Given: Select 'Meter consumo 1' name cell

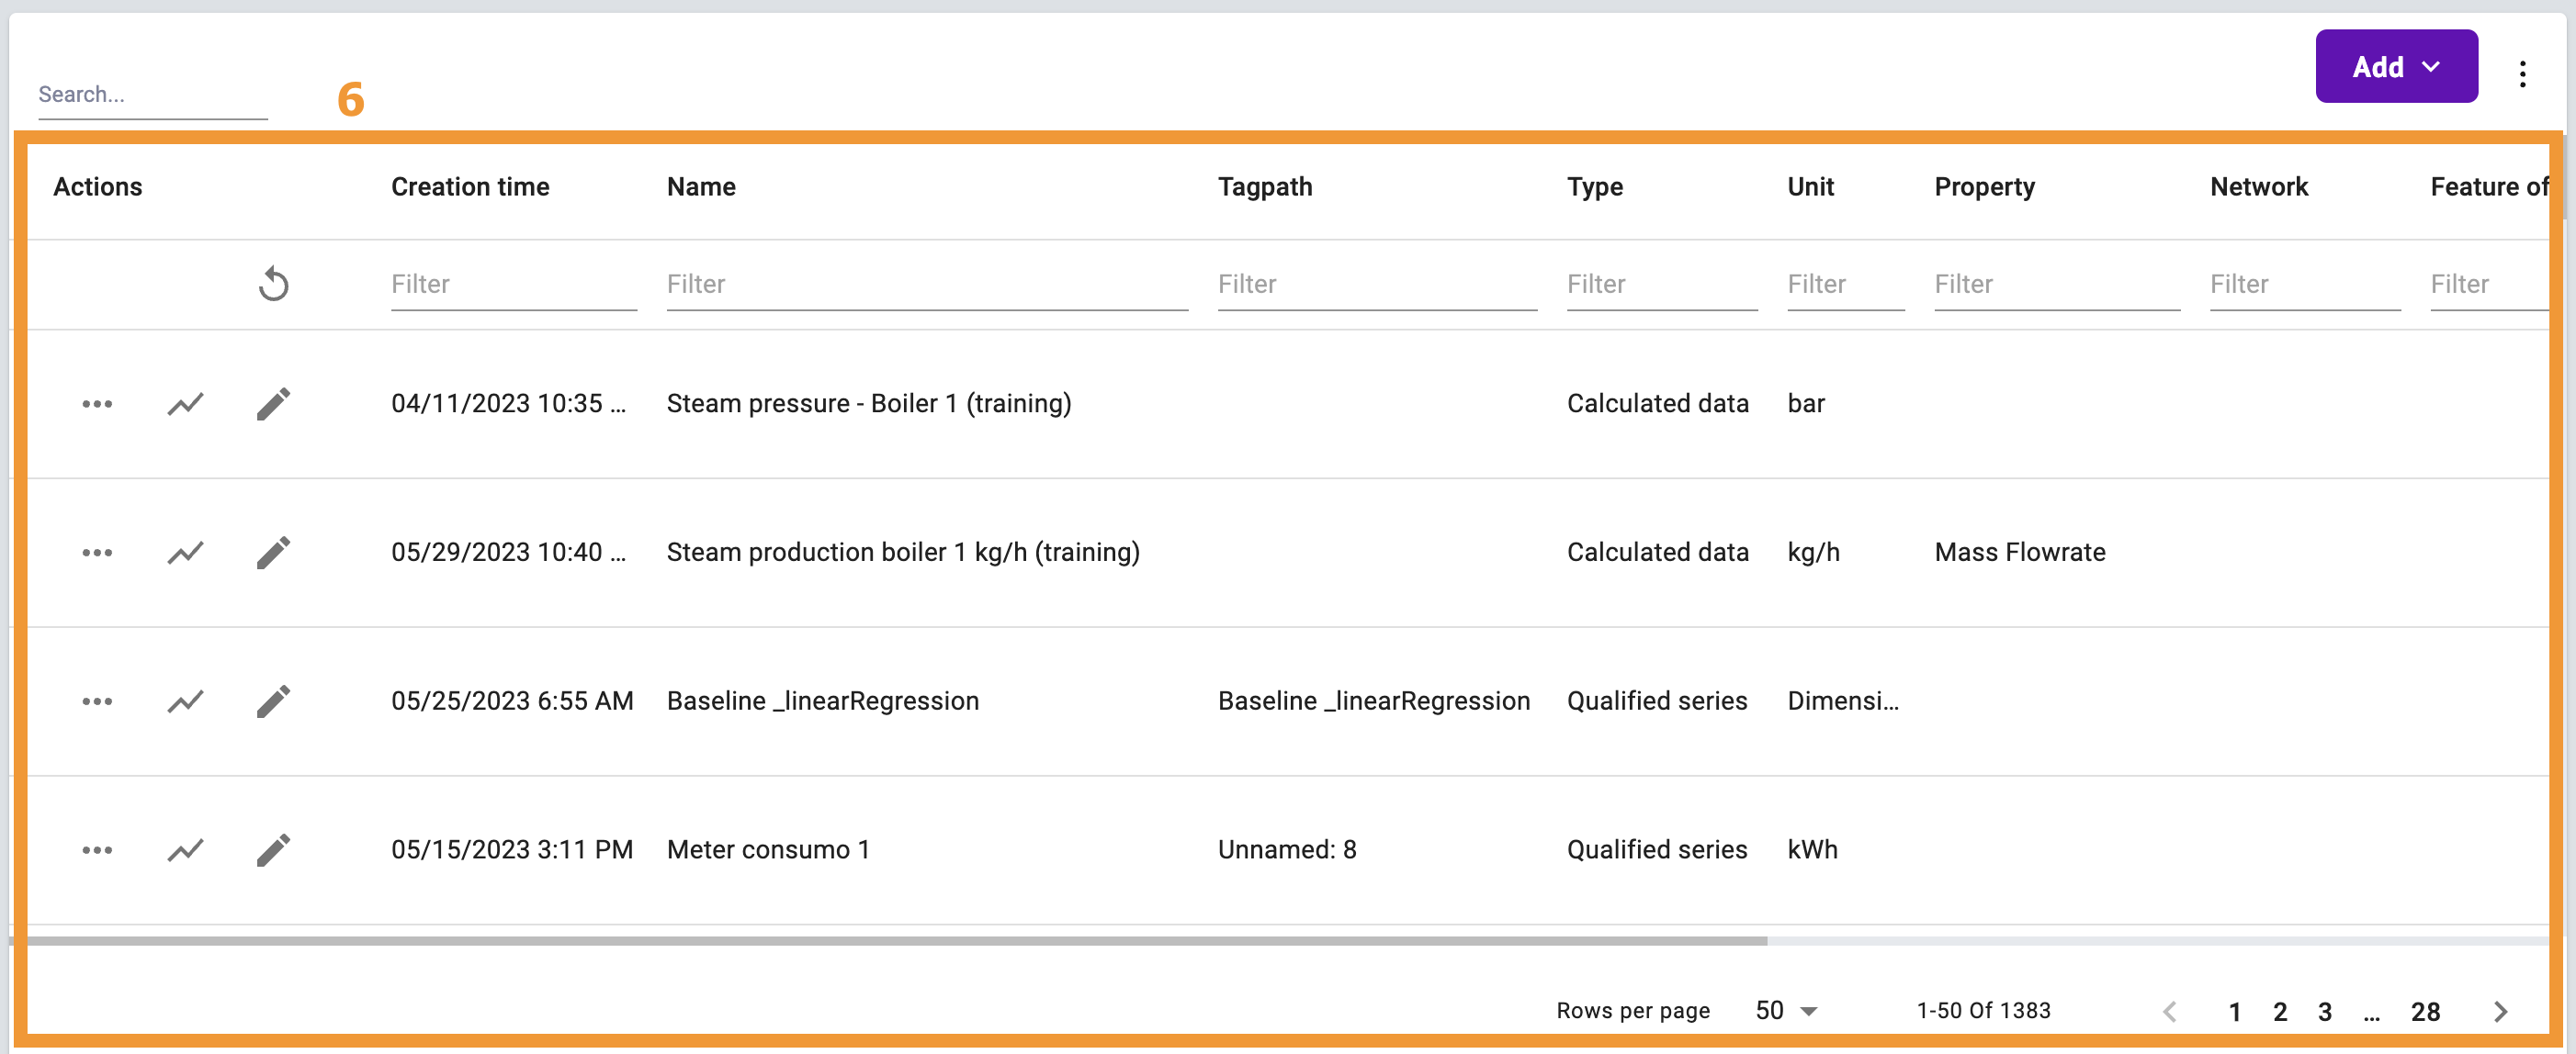Looking at the screenshot, I should tap(768, 850).
